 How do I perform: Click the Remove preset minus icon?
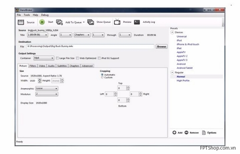(186, 132)
